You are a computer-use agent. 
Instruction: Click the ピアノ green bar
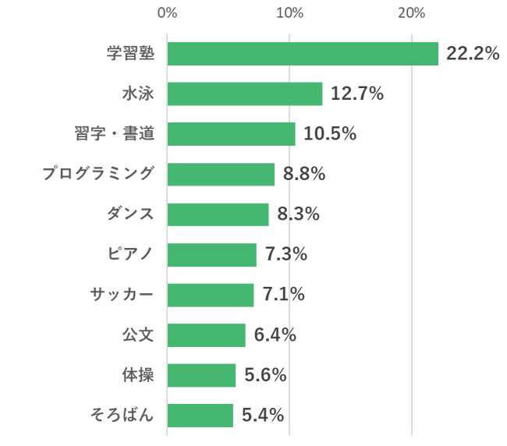click(211, 255)
